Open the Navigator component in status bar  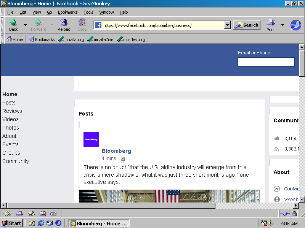7,214
